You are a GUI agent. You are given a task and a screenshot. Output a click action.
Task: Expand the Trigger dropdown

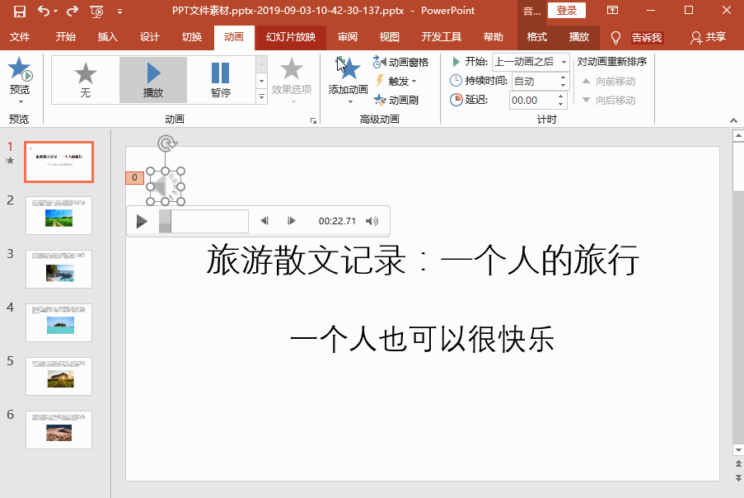(397, 81)
